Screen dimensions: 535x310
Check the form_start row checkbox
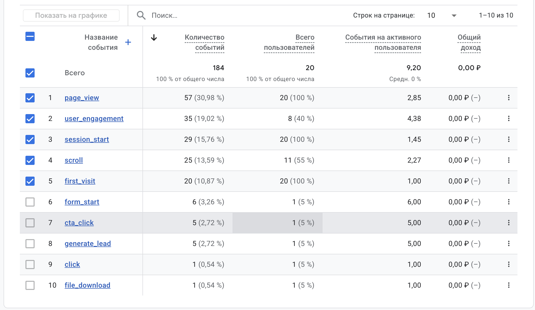pos(30,202)
